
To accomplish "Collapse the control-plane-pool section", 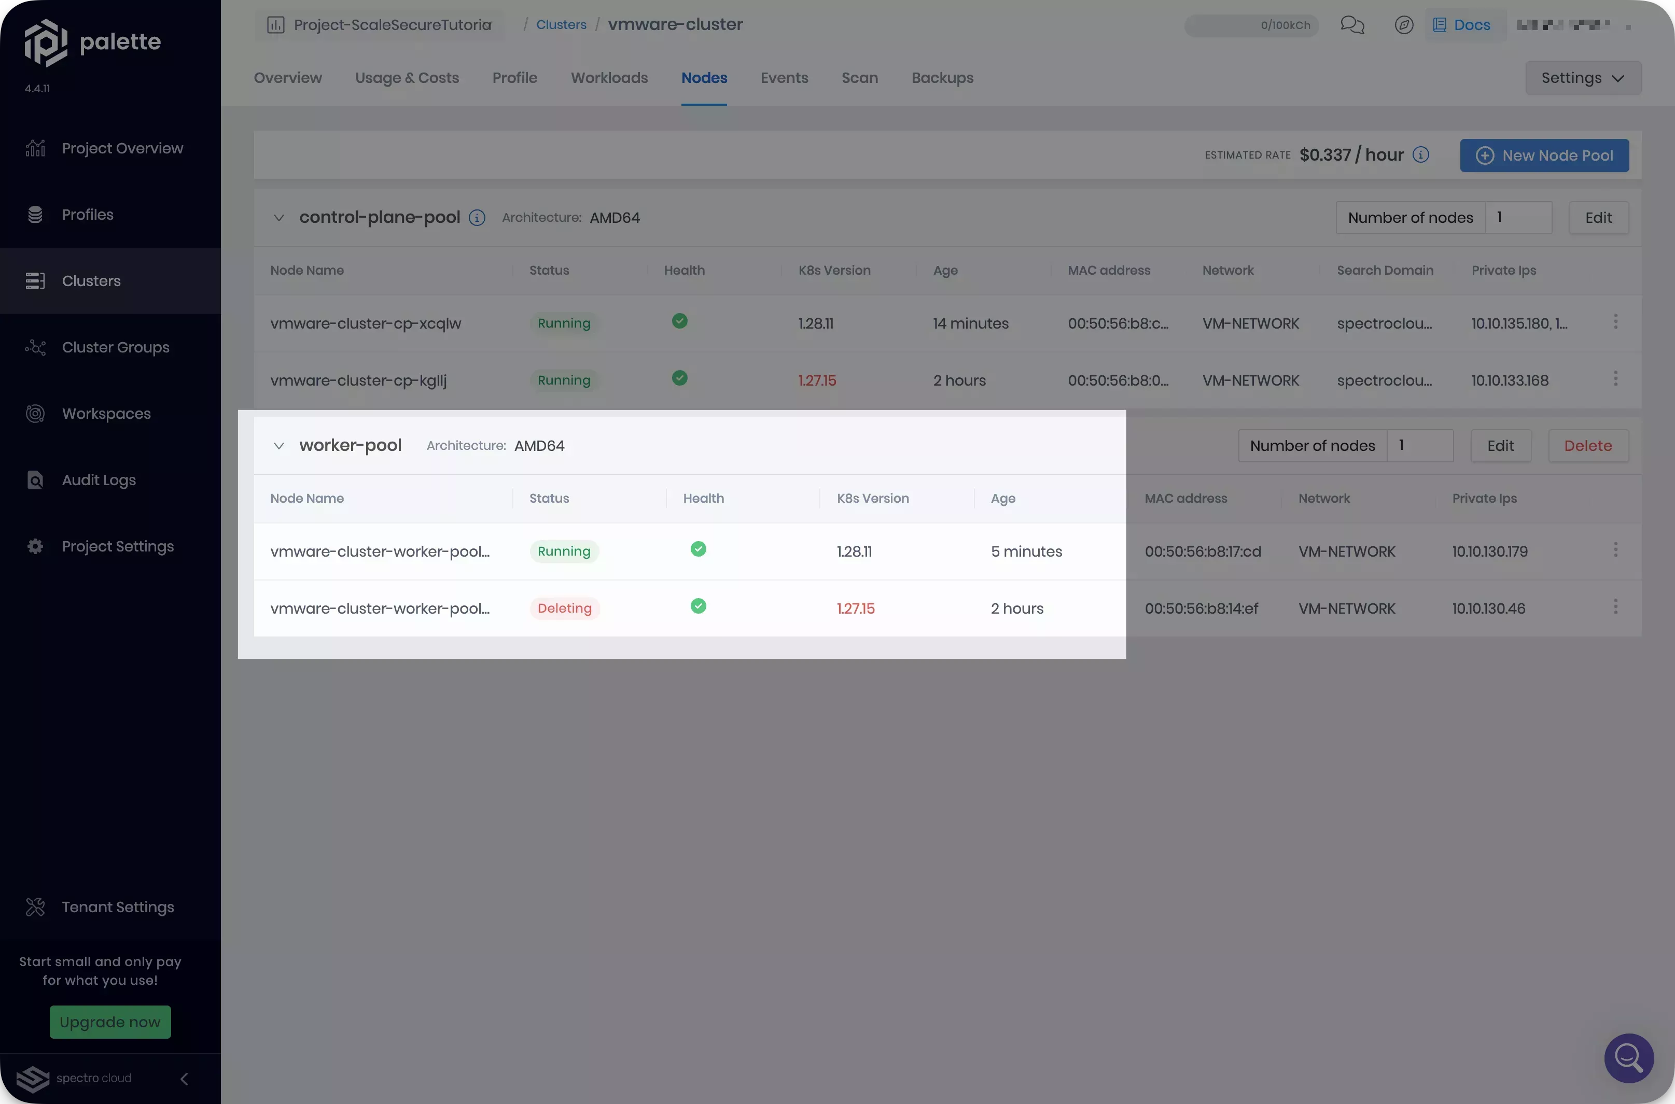I will (279, 218).
